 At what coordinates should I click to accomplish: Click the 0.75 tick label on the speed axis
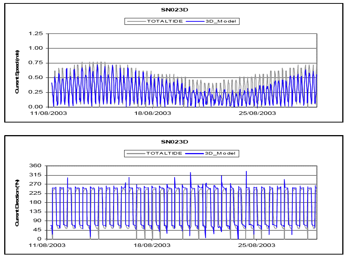(36, 63)
